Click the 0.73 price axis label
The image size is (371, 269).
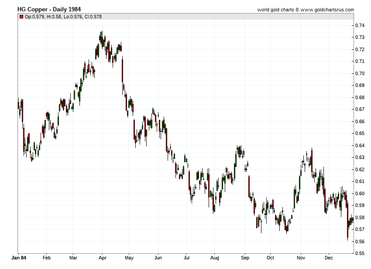(x=360, y=37)
